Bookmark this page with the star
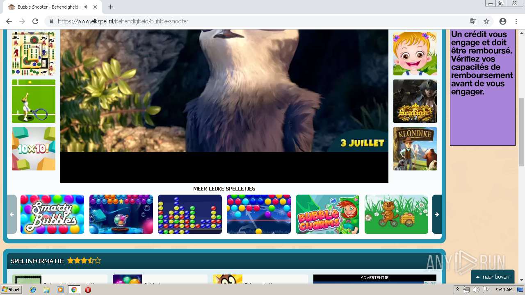This screenshot has width=525, height=295. tap(486, 21)
